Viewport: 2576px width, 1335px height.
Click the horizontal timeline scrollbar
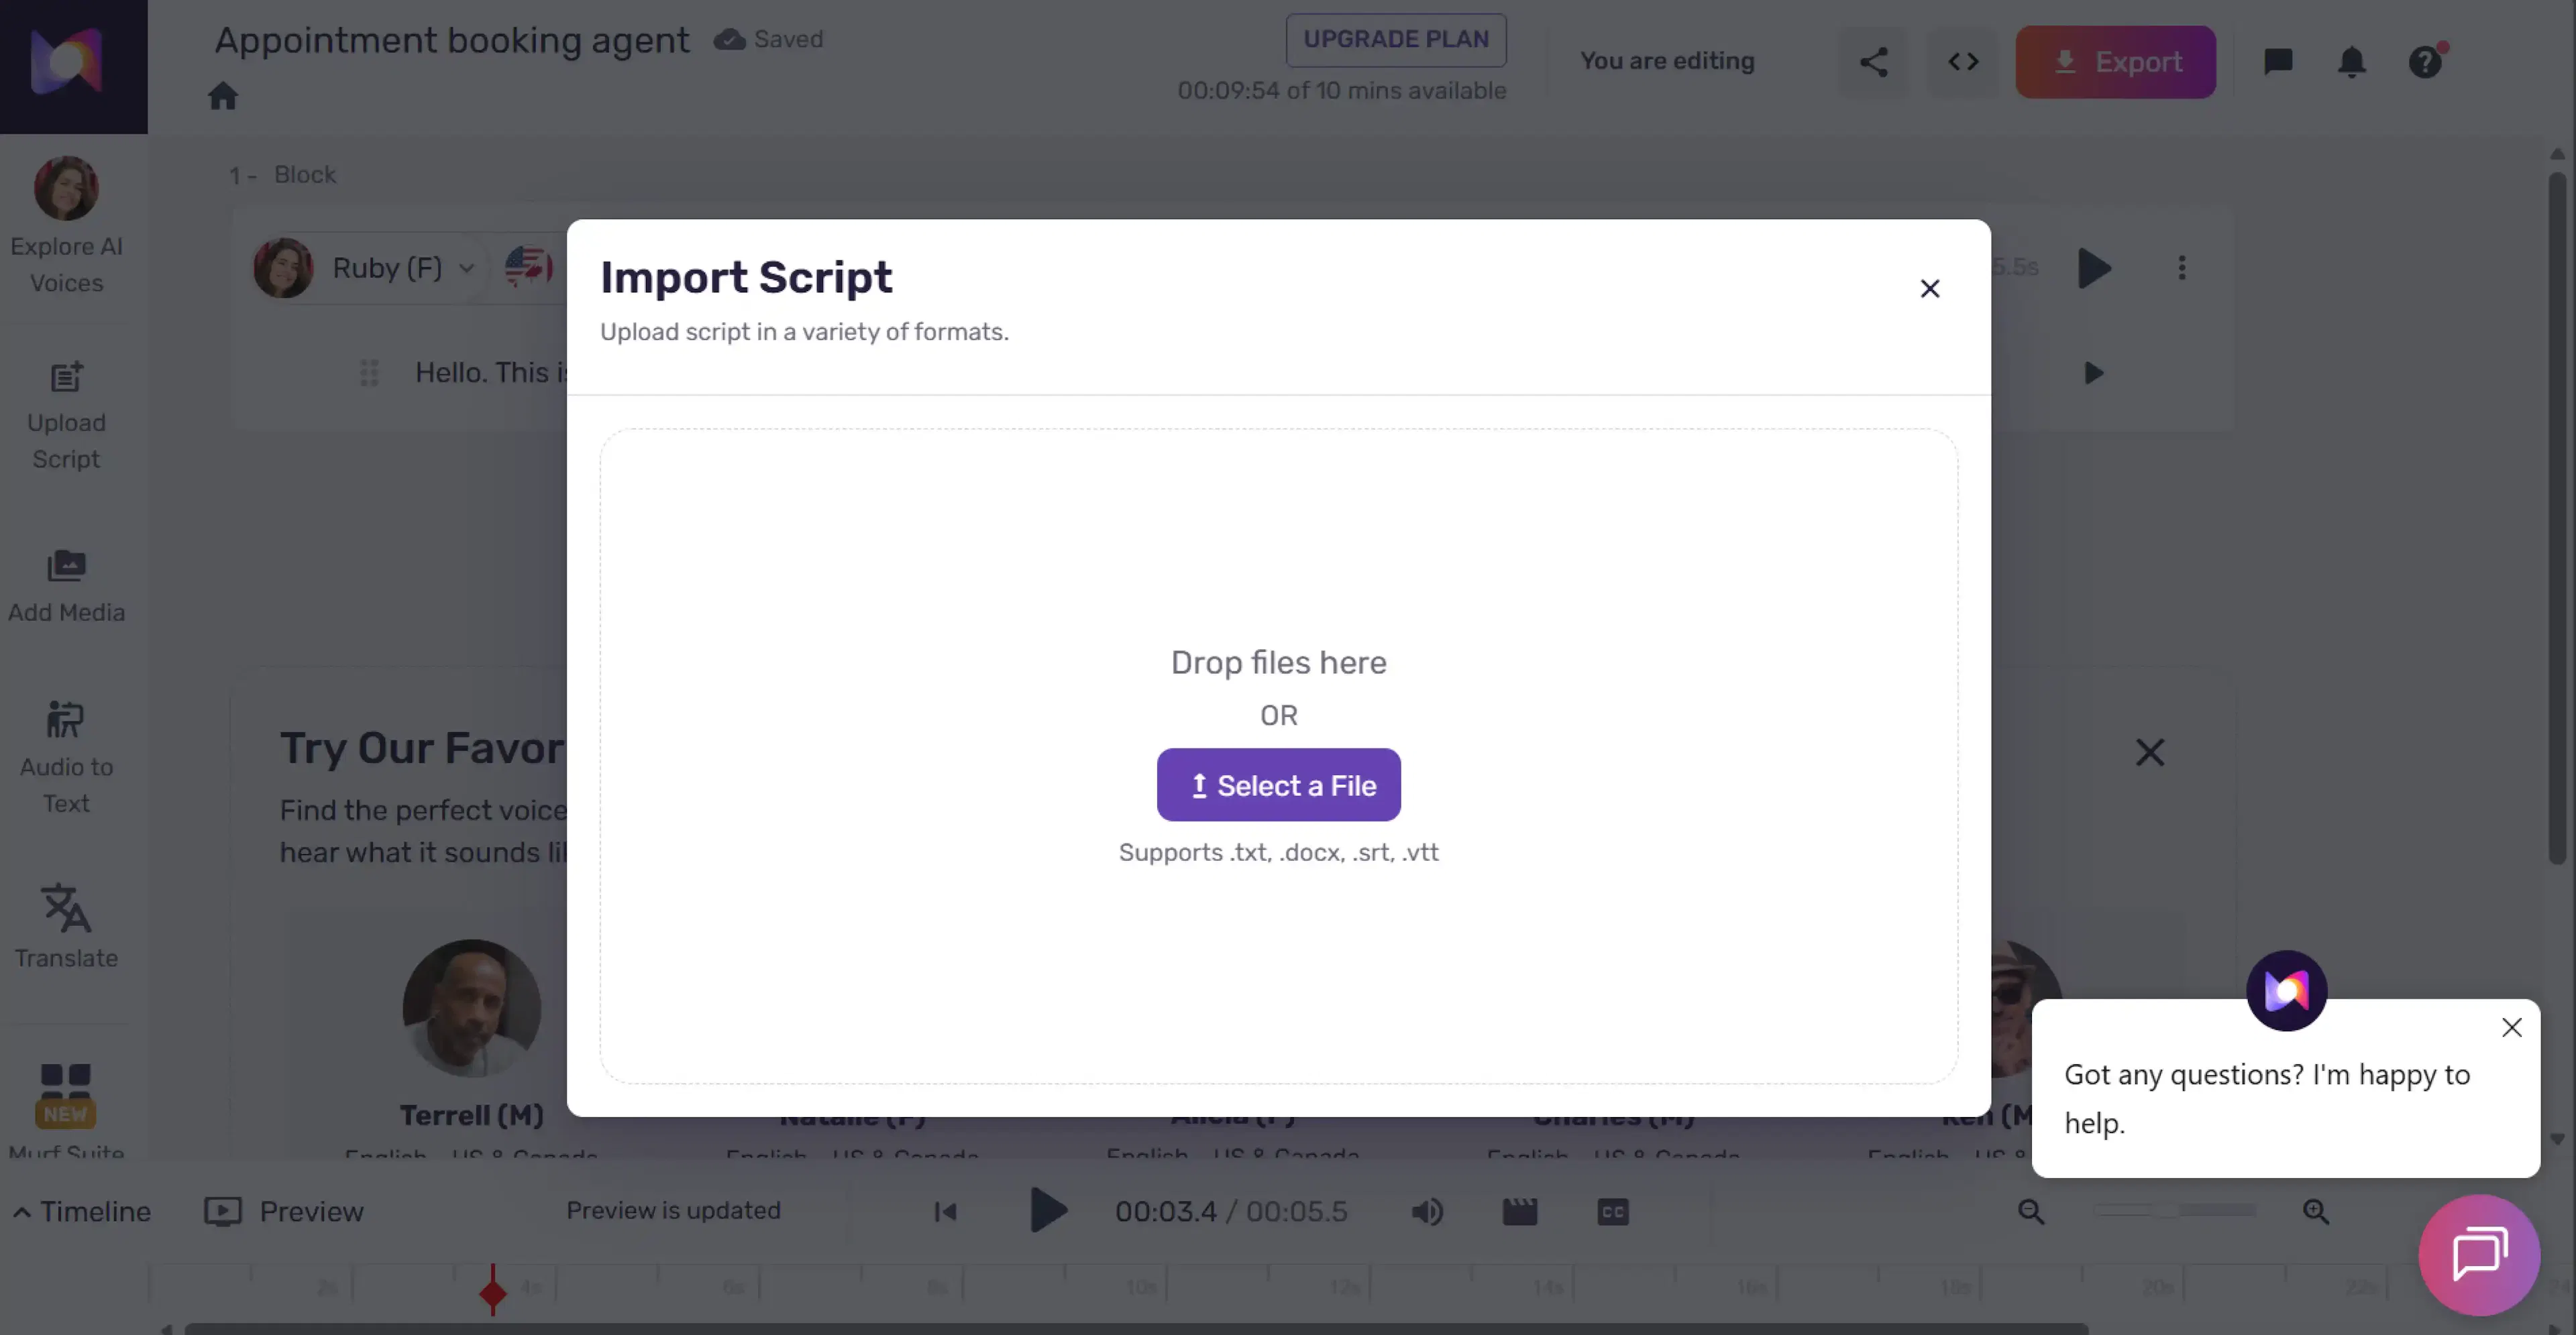click(x=1136, y=1329)
